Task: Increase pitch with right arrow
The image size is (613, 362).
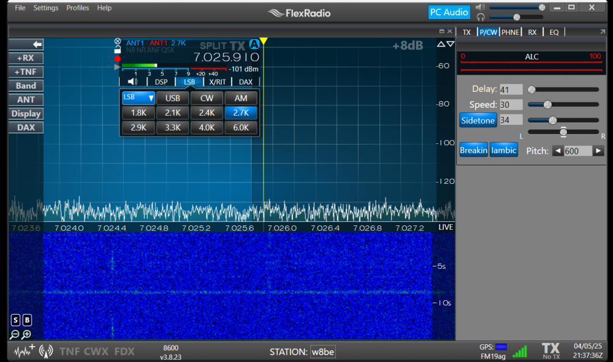Action: coord(598,151)
